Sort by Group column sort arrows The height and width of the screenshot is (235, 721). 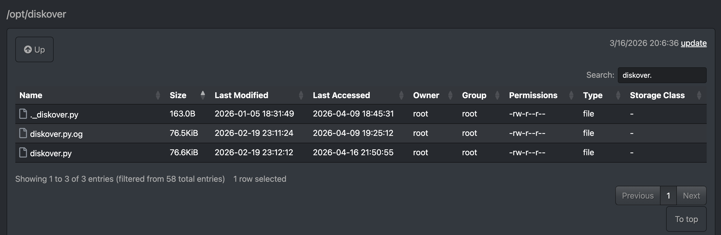(x=497, y=95)
